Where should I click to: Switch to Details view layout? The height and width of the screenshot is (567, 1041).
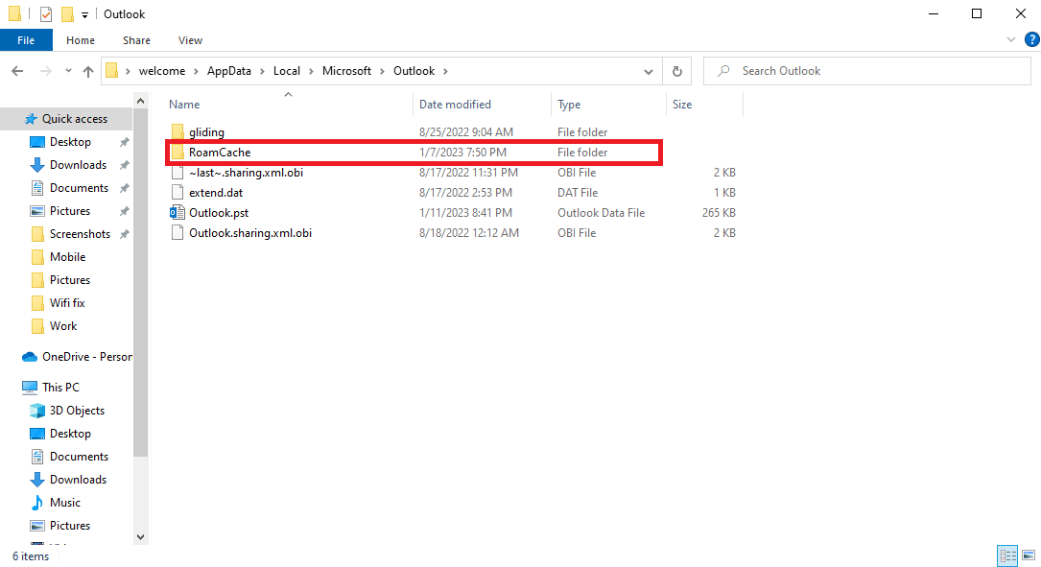(x=1007, y=555)
